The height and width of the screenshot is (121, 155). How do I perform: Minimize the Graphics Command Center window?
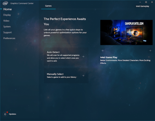click(140, 2)
